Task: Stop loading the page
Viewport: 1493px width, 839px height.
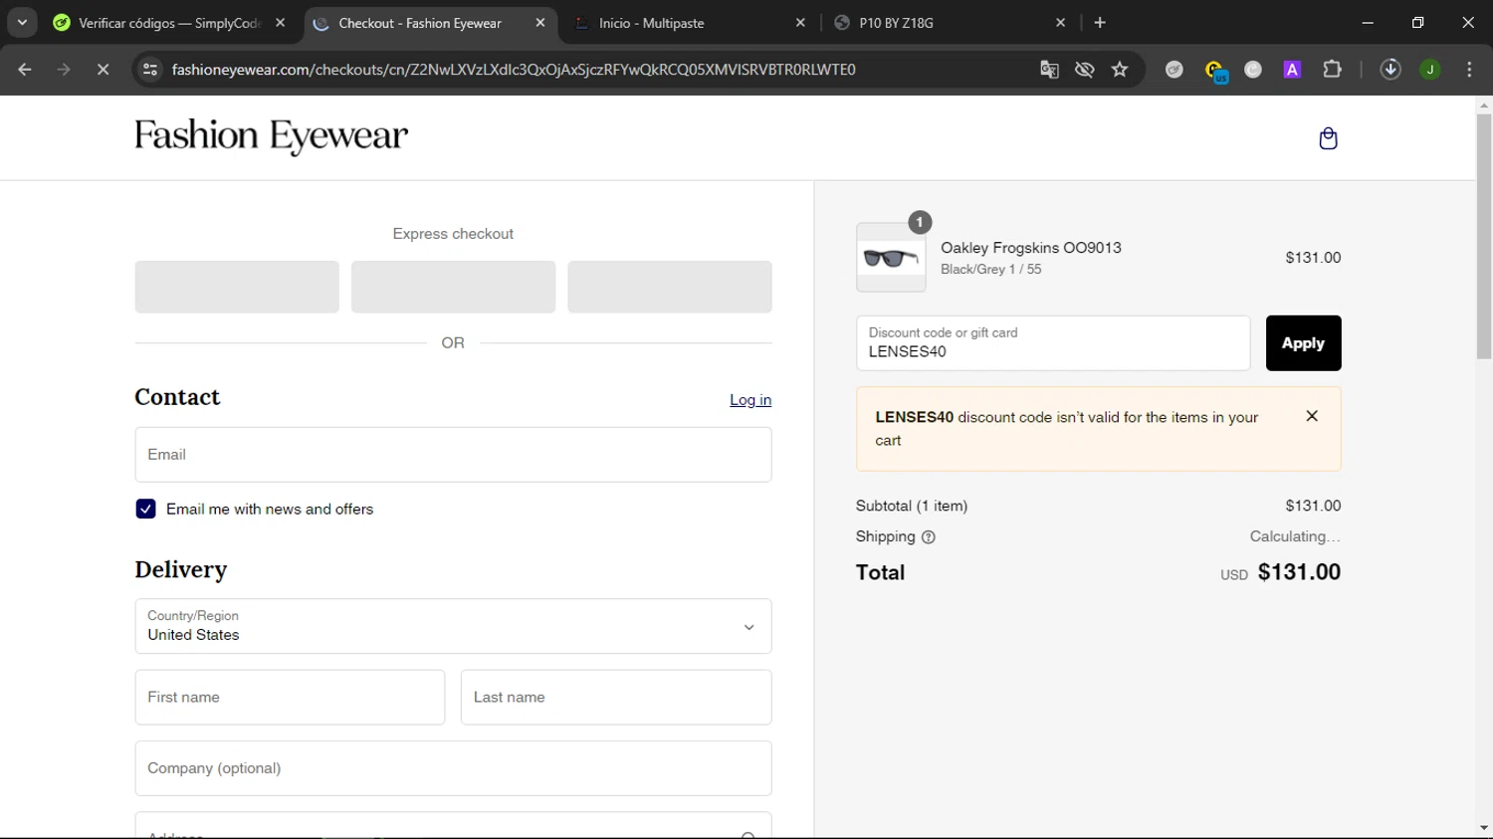Action: click(x=103, y=70)
